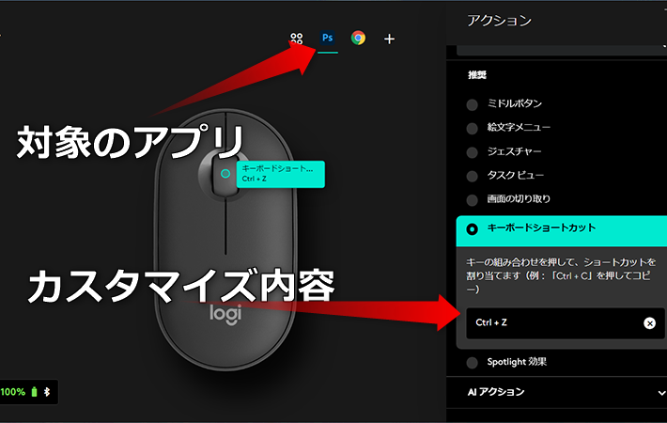Clear the Ctrl + Z shortcut with the X icon
The height and width of the screenshot is (423, 667).
pos(649,323)
